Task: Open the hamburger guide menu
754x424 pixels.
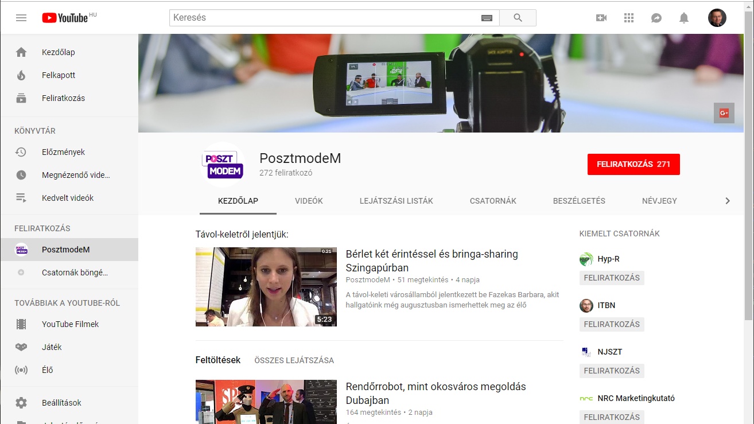Action: pos(21,18)
